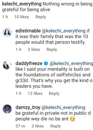93x130 pixels.
Task: Open daddyfreeze's profile picture
Action: coord(7,65)
